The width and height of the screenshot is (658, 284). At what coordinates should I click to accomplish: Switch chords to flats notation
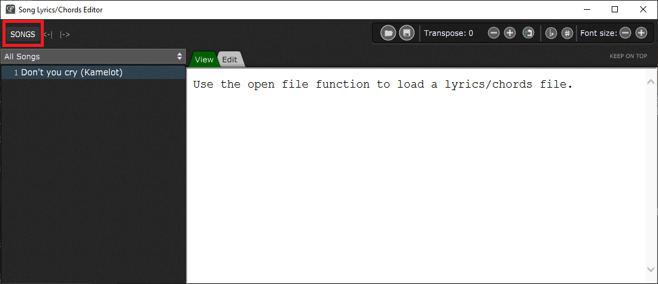551,33
